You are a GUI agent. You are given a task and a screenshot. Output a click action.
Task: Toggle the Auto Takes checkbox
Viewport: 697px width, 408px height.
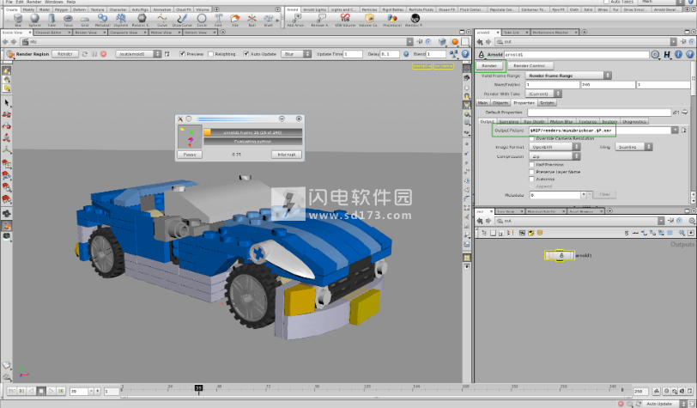click(606, 2)
